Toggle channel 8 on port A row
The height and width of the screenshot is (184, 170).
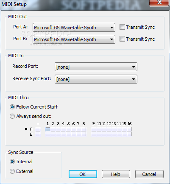coord(84,129)
